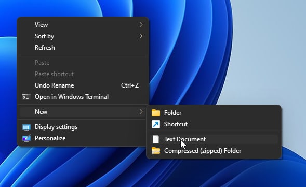
Task: Click the zipped folder icon
Action: pyautogui.click(x=156, y=151)
